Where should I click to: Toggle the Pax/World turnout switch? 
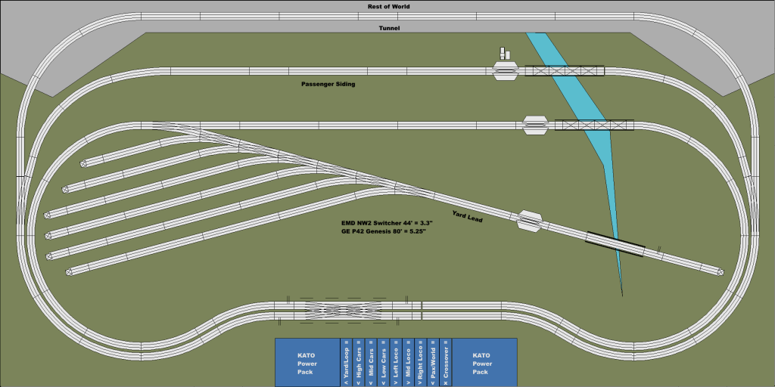pos(433,362)
